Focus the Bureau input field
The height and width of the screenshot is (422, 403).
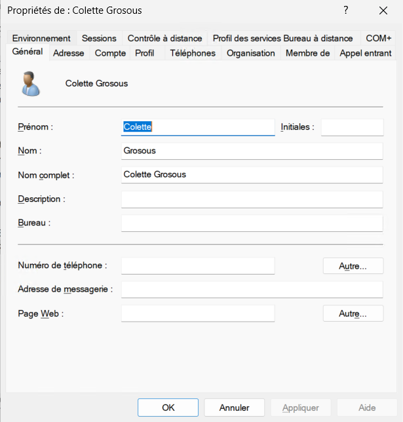pos(252,223)
